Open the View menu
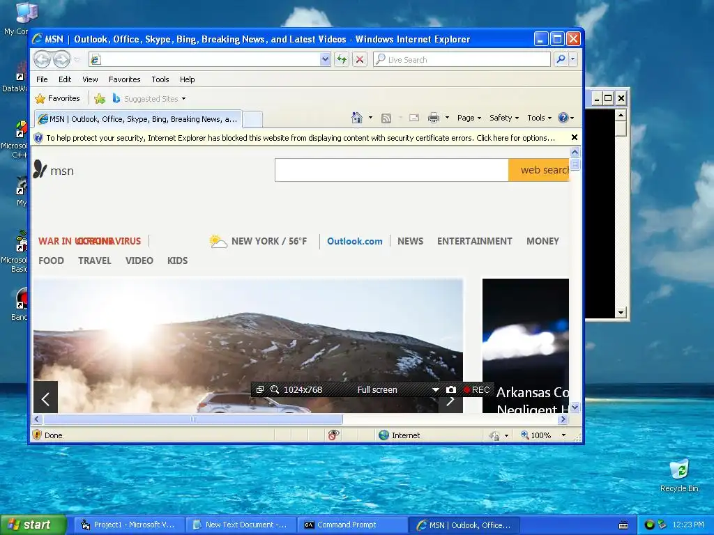This screenshot has height=535, width=714. click(x=90, y=79)
